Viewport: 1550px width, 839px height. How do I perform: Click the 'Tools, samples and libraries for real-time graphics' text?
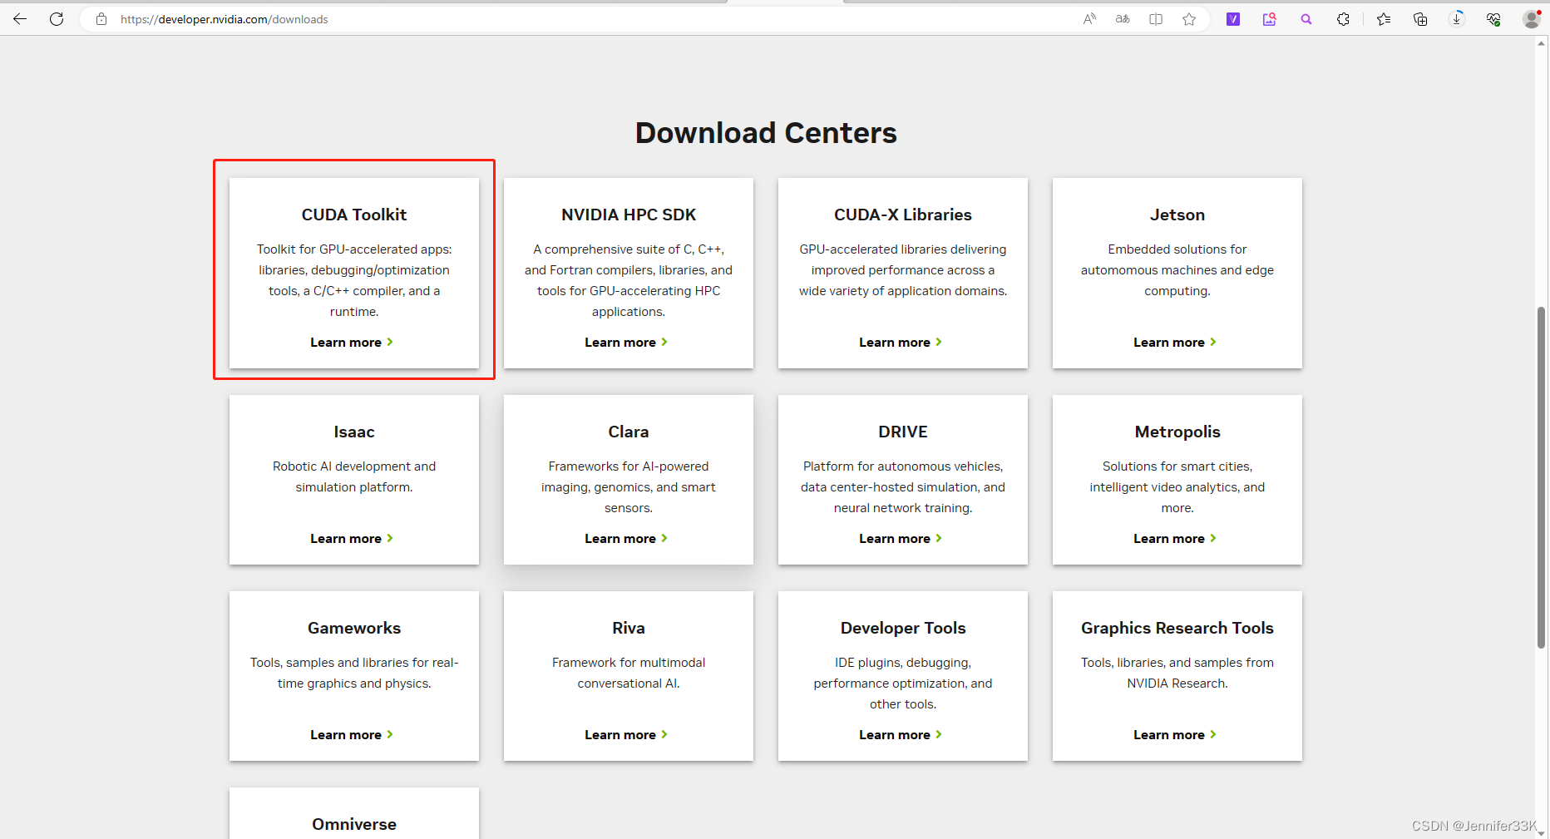click(354, 673)
